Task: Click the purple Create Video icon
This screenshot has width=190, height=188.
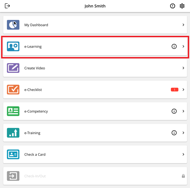Action: click(x=13, y=68)
